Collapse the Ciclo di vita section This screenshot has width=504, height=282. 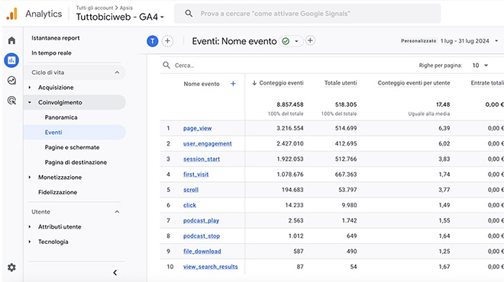117,72
